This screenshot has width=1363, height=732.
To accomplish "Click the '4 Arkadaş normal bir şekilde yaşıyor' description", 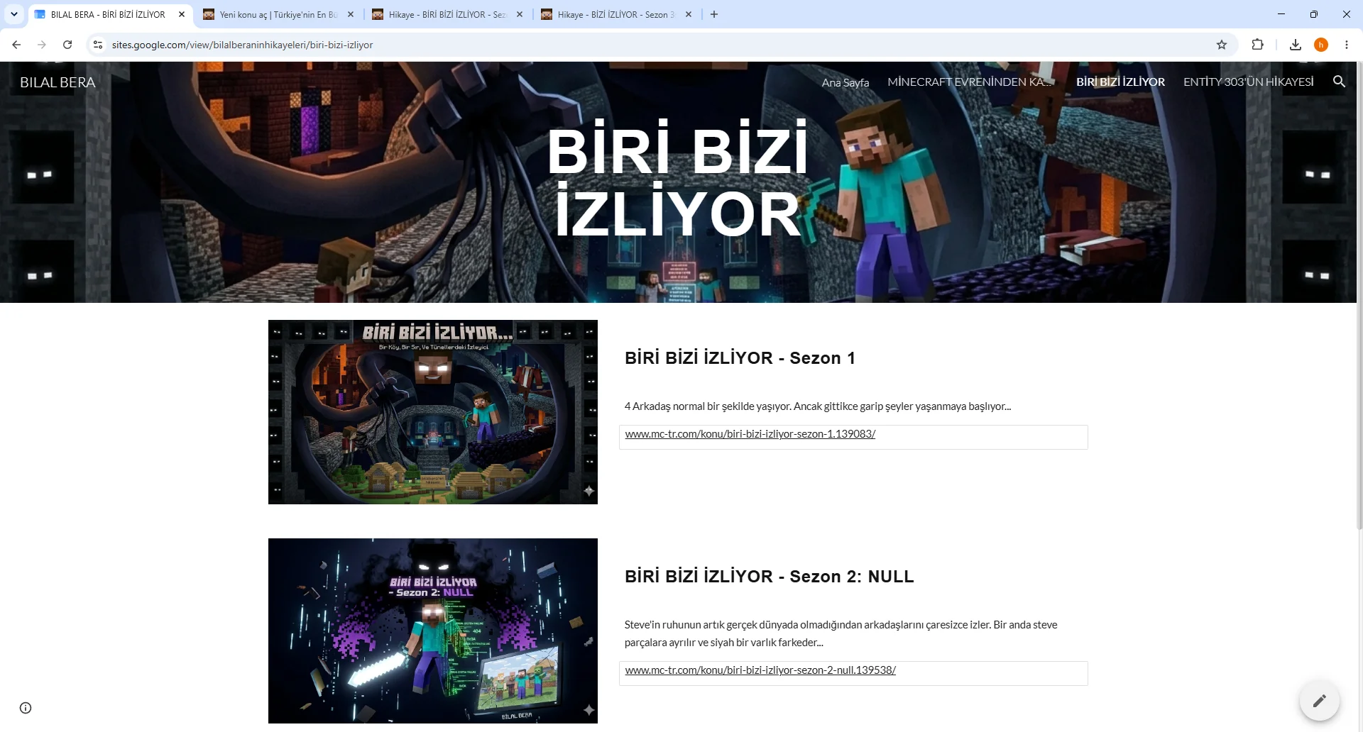I will click(x=818, y=406).
